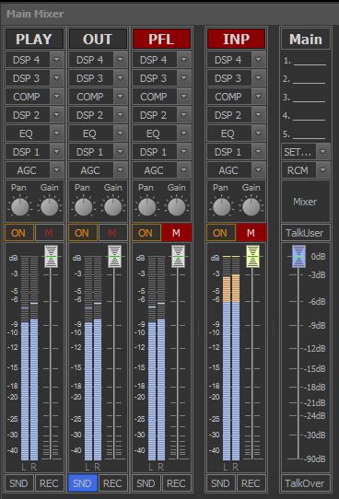Click the PFL channel AGC button
Image resolution: width=339 pixels, height=499 pixels.
155,170
